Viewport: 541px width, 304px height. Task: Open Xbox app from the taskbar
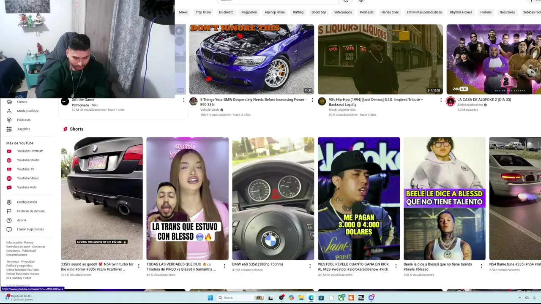click(x=341, y=298)
